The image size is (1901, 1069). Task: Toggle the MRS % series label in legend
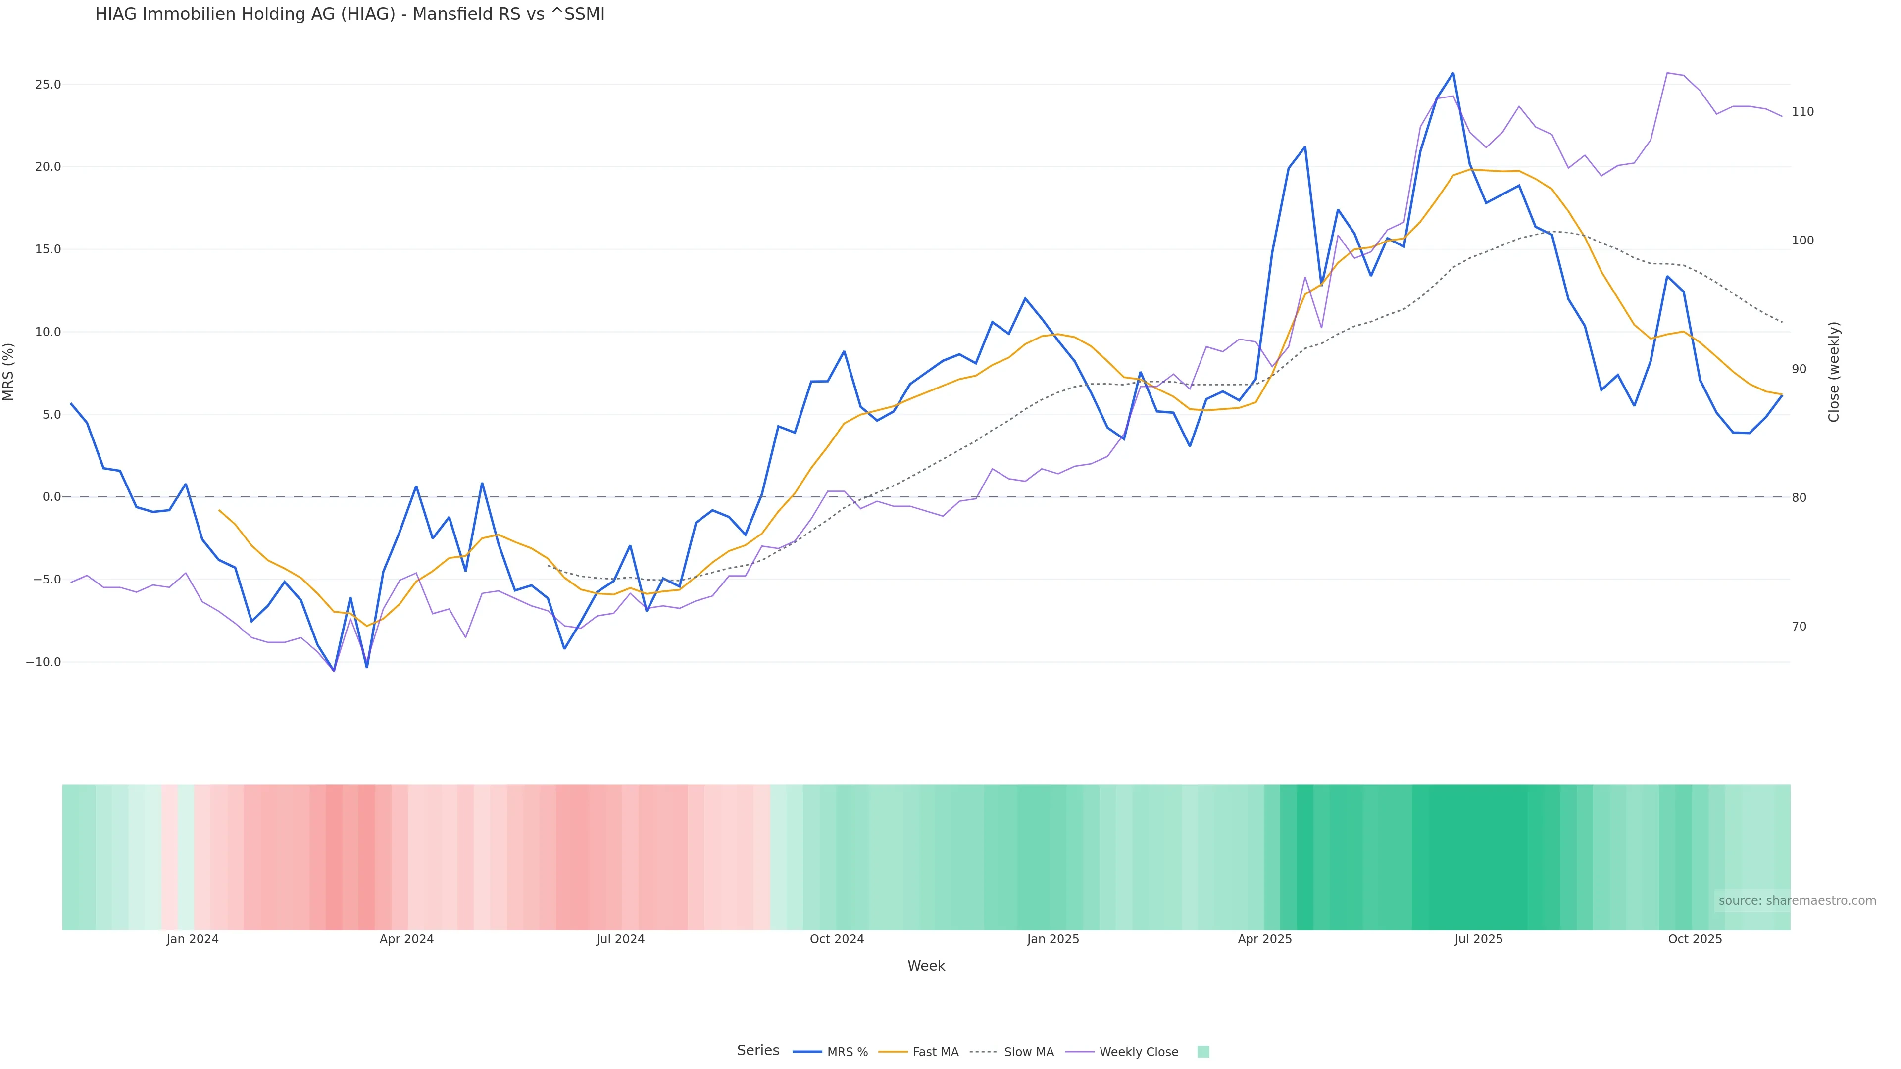pyautogui.click(x=847, y=1052)
